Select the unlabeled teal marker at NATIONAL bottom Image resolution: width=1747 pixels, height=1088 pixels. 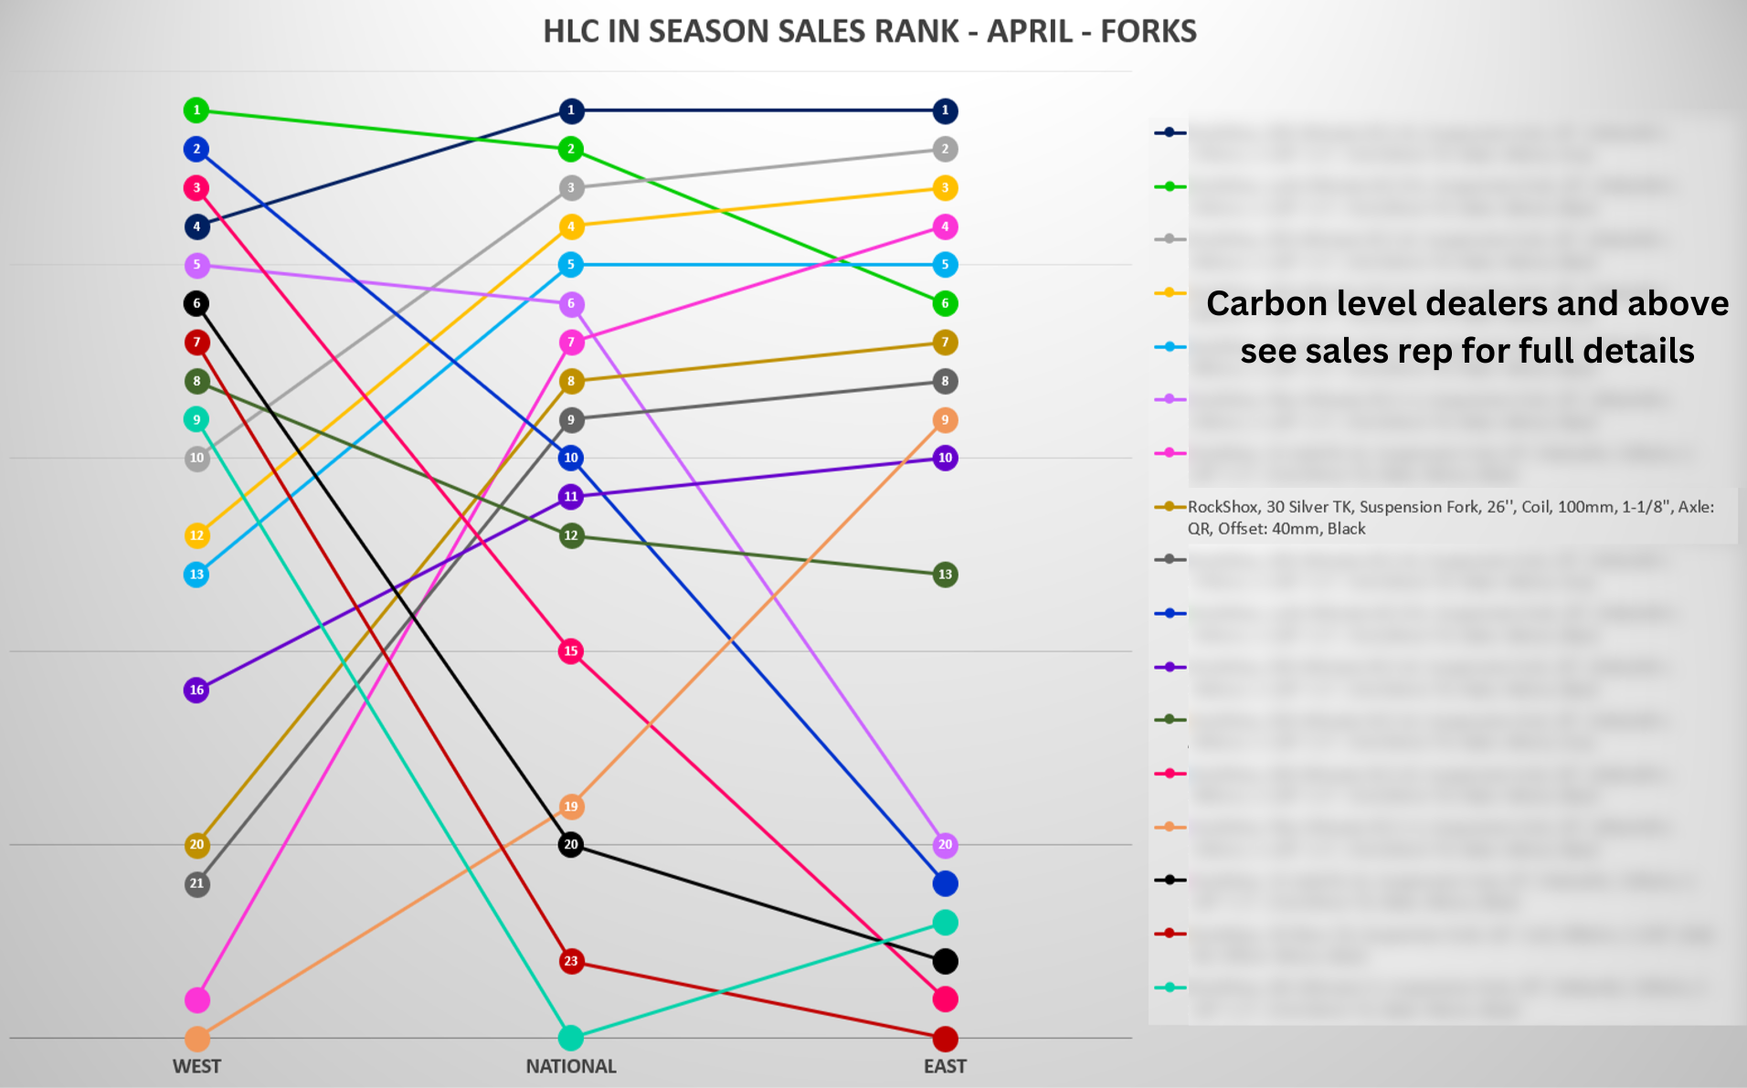point(571,1038)
